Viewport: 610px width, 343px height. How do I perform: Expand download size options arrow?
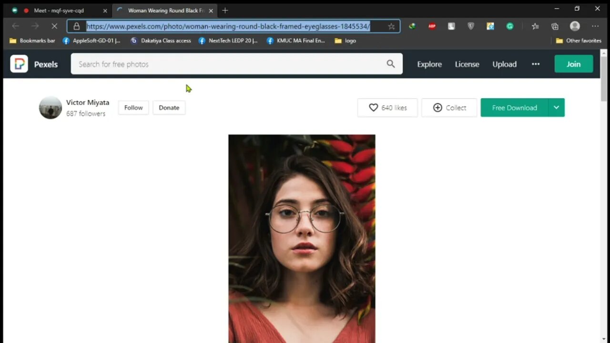click(556, 108)
